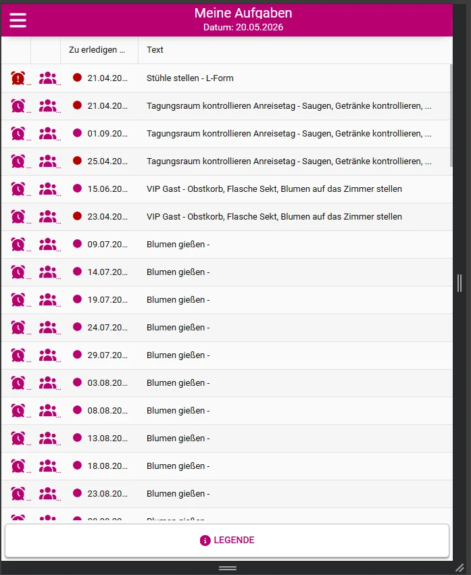Click the vertical scrollbar of the task list
This screenshot has height=575, width=471.
pos(451,116)
